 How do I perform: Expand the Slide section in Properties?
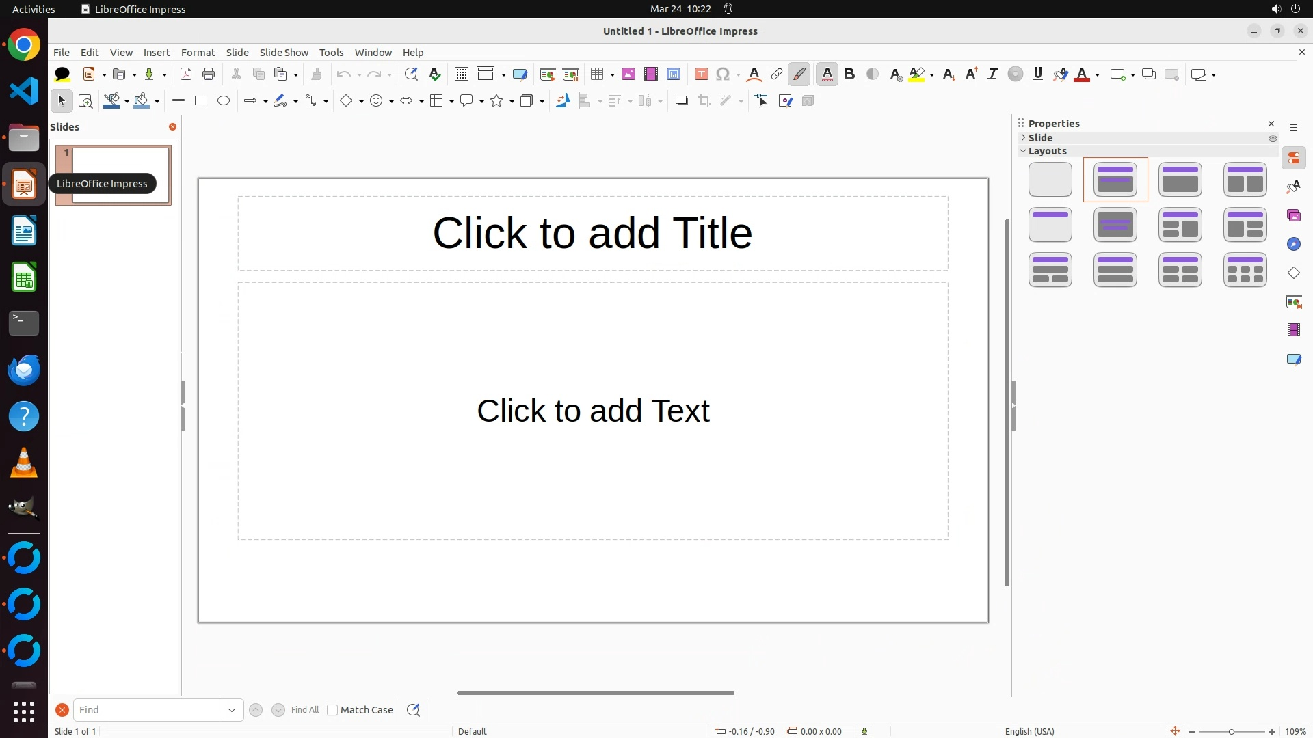pos(1040,138)
